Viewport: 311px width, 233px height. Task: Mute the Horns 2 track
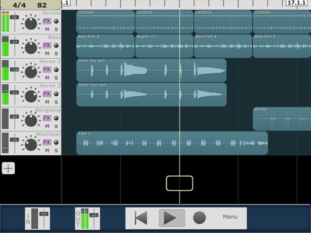(x=47, y=102)
